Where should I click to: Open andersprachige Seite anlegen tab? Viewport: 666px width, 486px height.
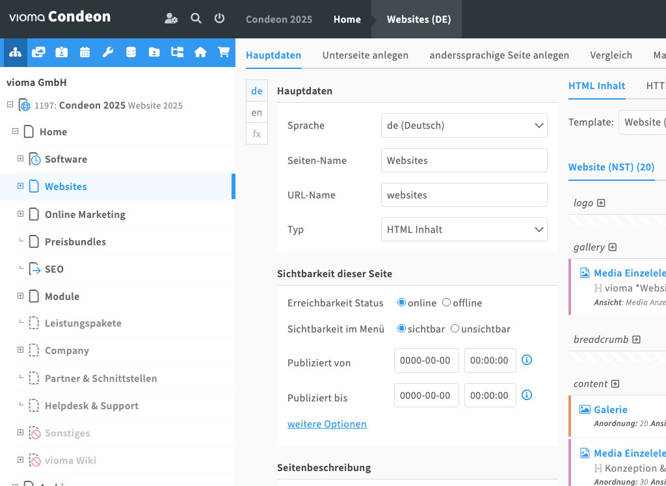(x=499, y=55)
